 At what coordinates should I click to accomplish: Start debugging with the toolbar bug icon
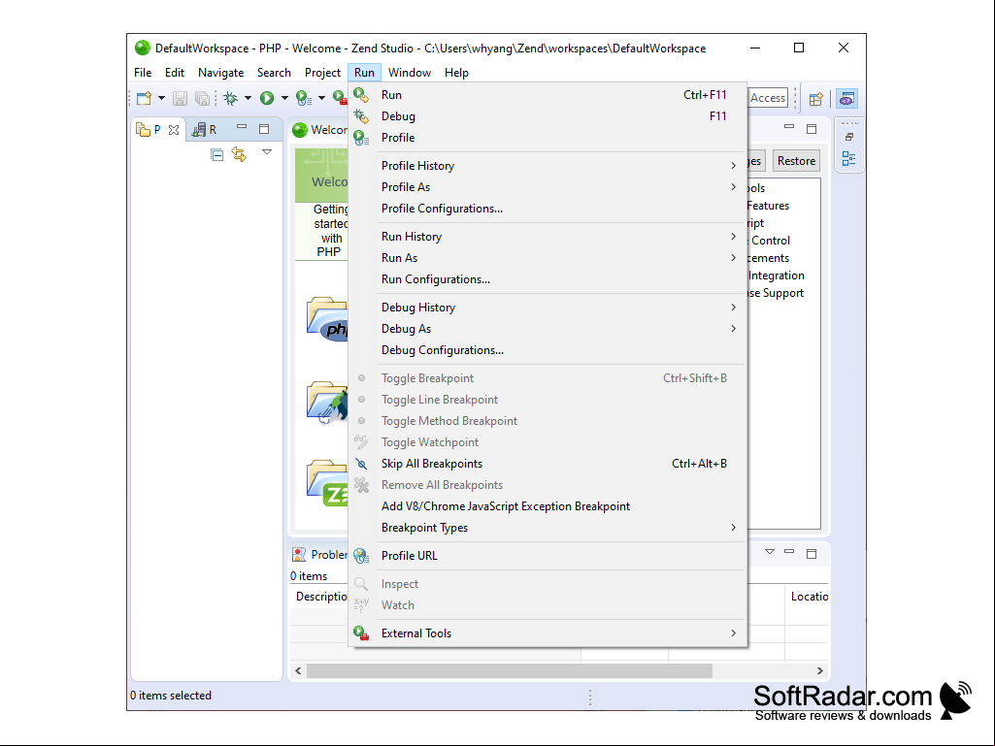pos(231,98)
